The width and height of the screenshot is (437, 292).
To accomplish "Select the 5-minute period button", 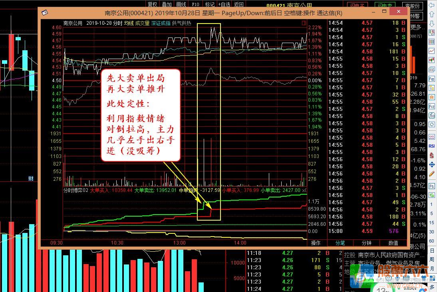I will coord(432,213).
